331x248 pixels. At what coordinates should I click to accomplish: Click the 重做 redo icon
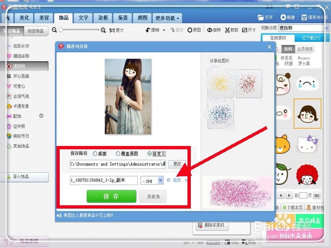[173, 30]
